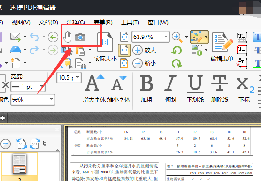Toggle the highlighted edit content tool
The height and width of the screenshot is (181, 261).
197,37
